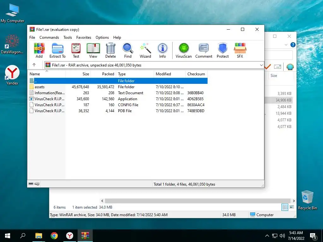Sort by Size column in WinRAR
Viewport: 323px width, 242px height.
click(78, 74)
